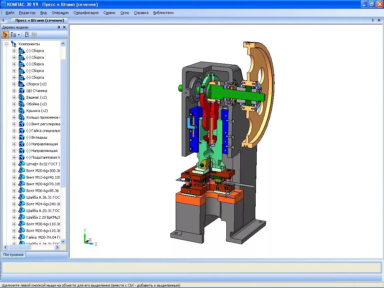The height and width of the screenshot is (288, 384).
Task: Expand Штифт 8x32 ГОСТ node
Action: point(14,164)
